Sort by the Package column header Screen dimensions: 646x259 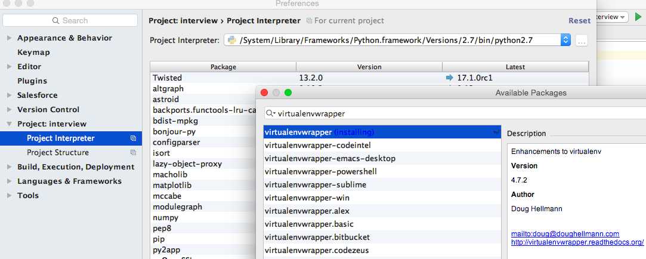click(x=223, y=67)
